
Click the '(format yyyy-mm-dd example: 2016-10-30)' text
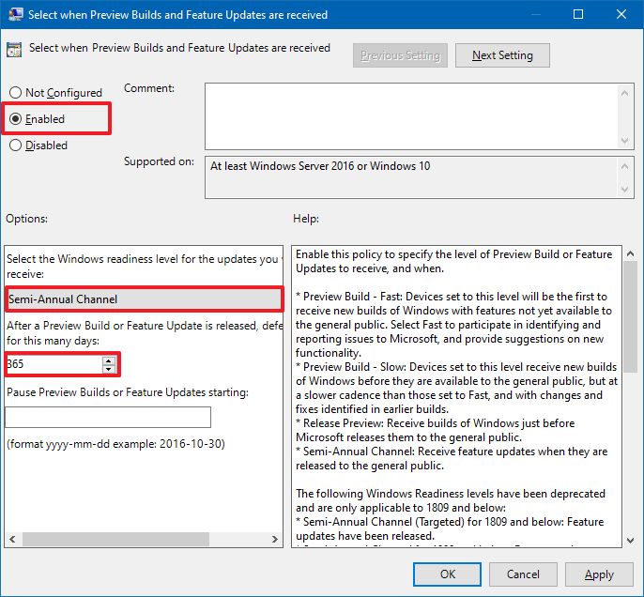[115, 444]
